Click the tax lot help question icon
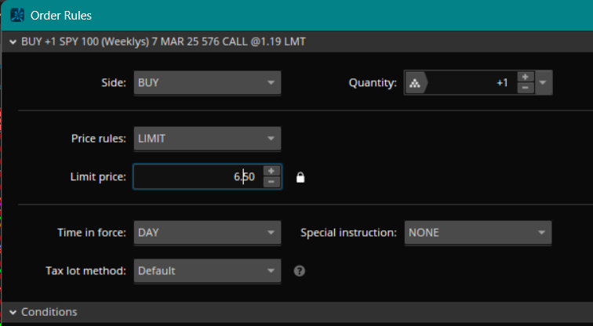 click(x=299, y=271)
